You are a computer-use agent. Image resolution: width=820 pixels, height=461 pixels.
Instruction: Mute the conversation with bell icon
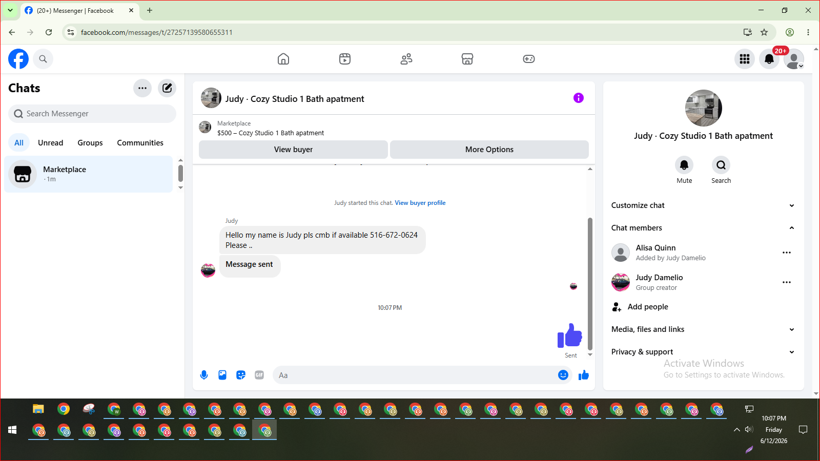684,165
